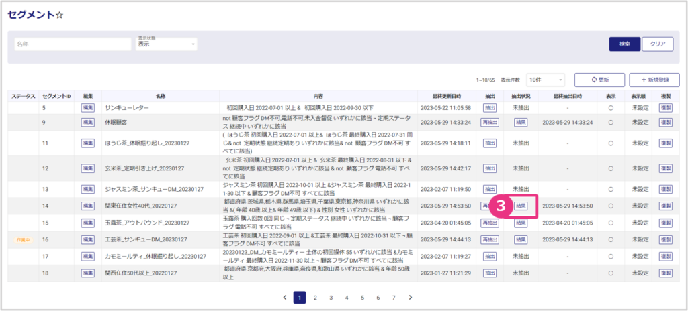Click the 作業中 status badge on segment 16
This screenshot has height=311, width=688.
pyautogui.click(x=23, y=239)
